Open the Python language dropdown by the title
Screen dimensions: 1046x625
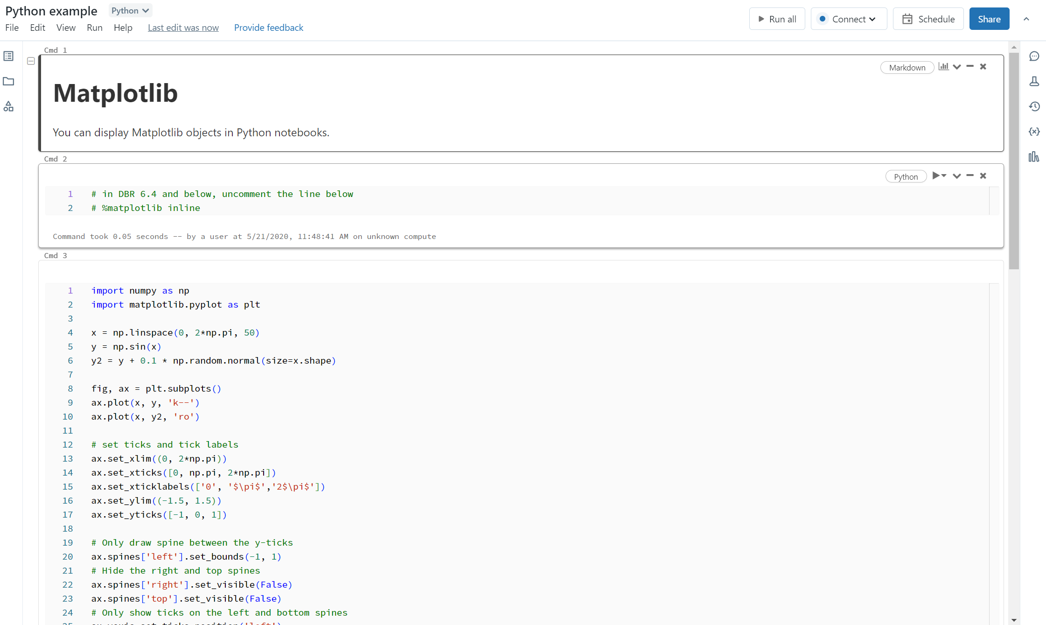coord(130,10)
